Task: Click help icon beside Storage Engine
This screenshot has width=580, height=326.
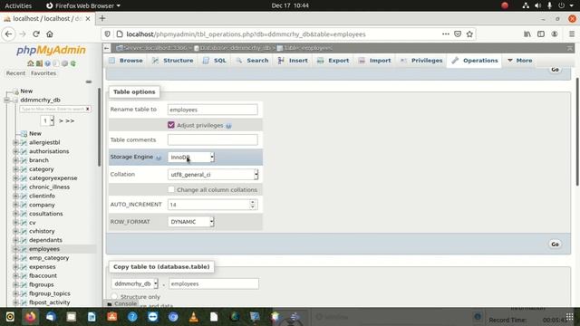Action: (x=159, y=158)
